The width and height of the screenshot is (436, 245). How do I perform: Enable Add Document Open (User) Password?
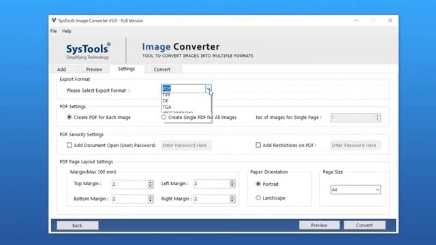[x=69, y=145]
